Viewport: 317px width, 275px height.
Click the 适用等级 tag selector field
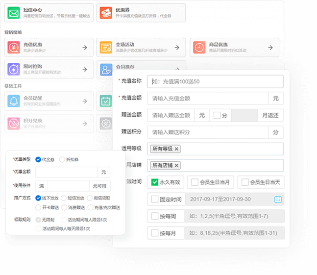tap(215, 149)
